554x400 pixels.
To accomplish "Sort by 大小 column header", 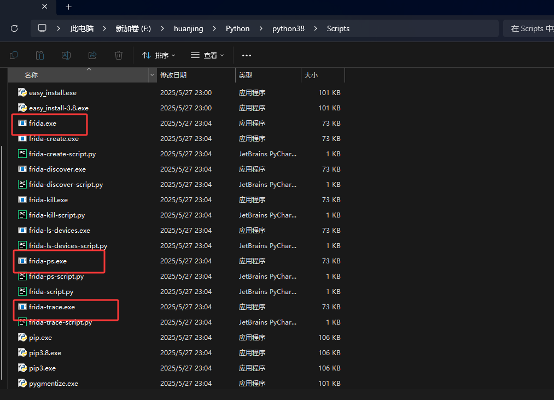I will pyautogui.click(x=323, y=75).
